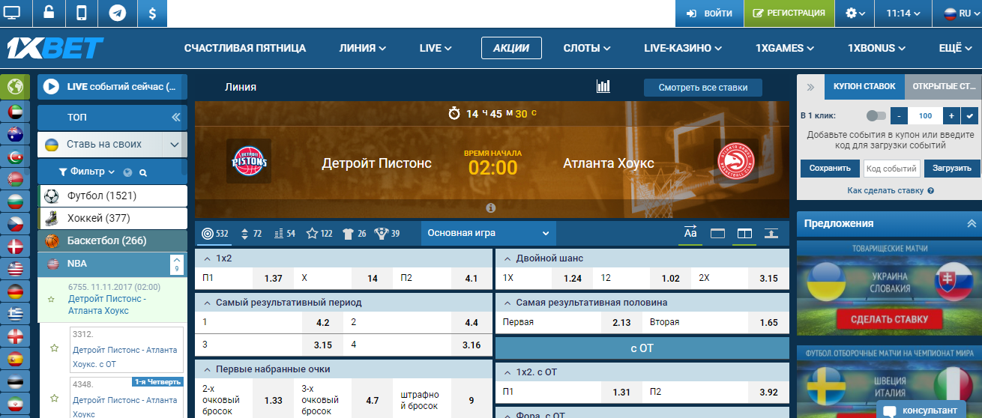Open the 1XBONUS menu
This screenshot has width=982, height=418.
(876, 48)
